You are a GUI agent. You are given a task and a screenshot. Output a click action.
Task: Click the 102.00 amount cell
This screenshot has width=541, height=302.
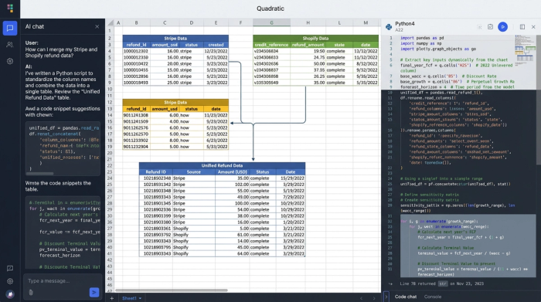click(x=232, y=185)
